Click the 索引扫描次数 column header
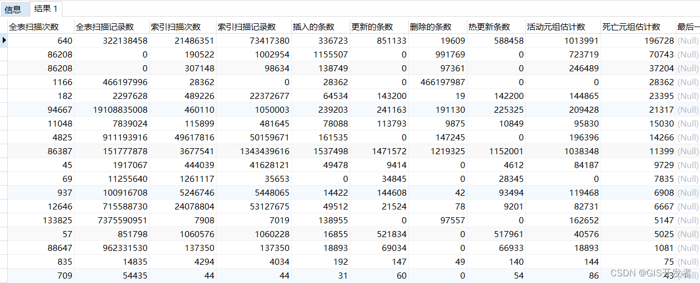This screenshot has height=283, width=700. [182, 27]
